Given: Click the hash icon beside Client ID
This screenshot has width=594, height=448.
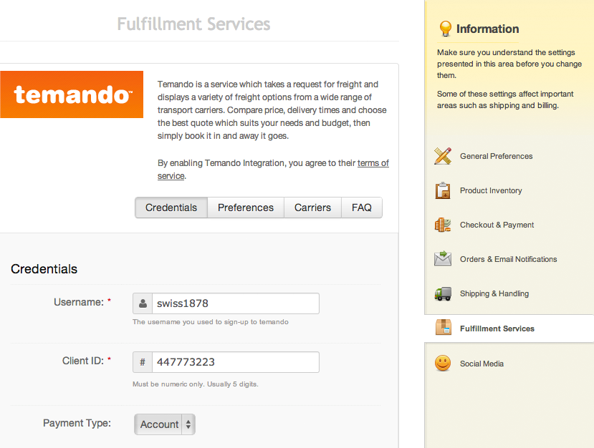Looking at the screenshot, I should click(x=143, y=362).
